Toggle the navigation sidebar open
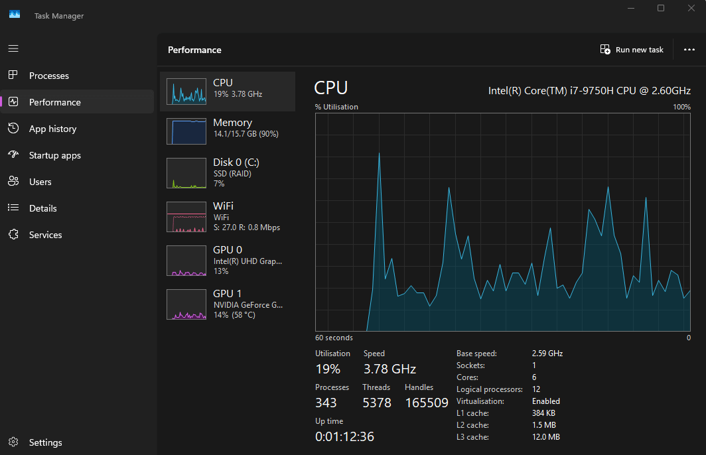706x455 pixels. (13, 48)
